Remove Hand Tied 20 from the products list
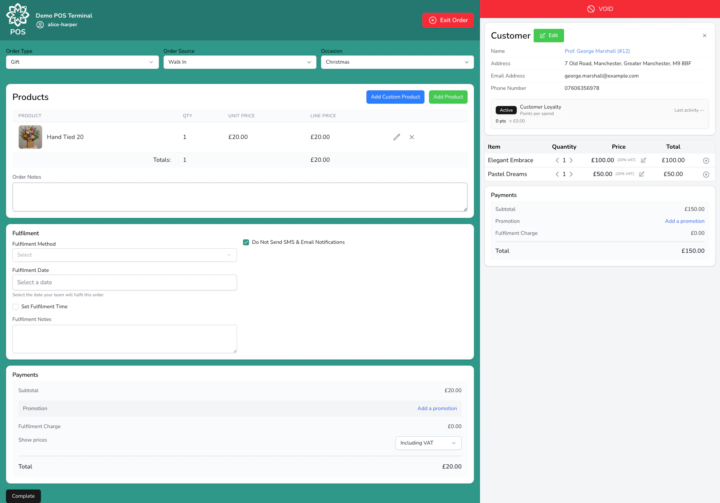This screenshot has width=720, height=503. point(412,137)
